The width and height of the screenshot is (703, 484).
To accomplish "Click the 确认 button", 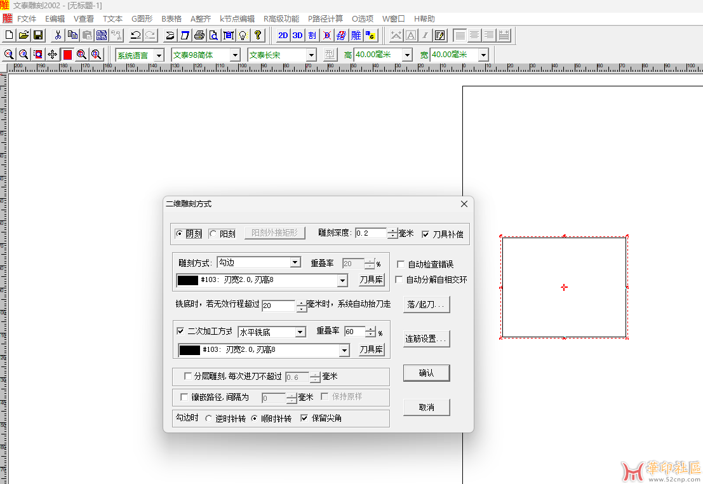I will tap(426, 373).
